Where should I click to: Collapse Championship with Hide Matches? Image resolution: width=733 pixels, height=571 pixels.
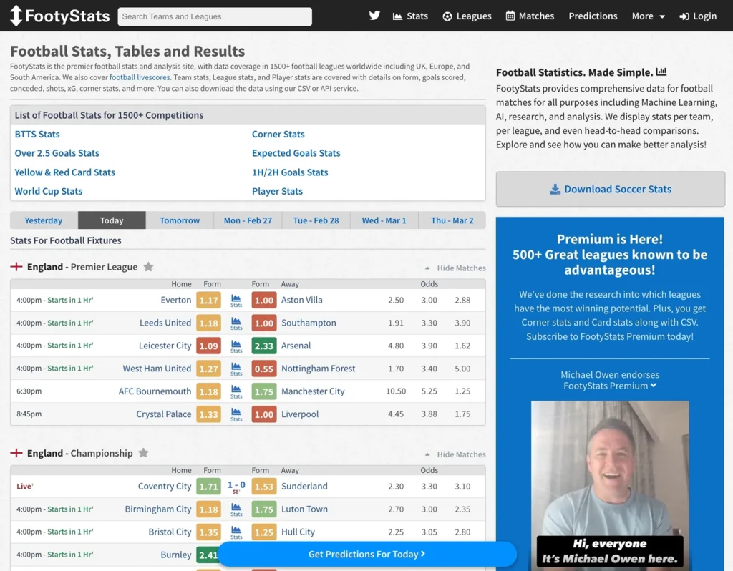[x=455, y=454]
